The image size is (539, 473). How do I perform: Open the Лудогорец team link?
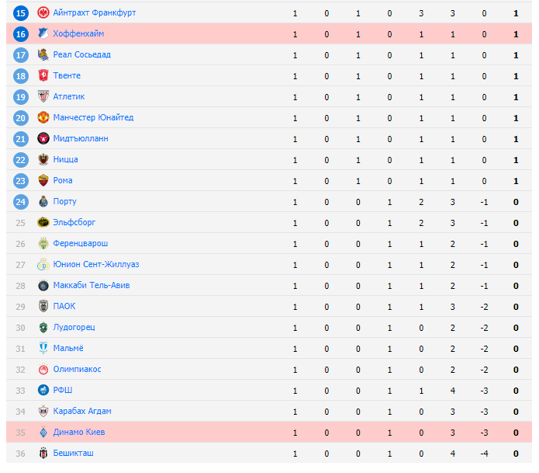point(74,328)
